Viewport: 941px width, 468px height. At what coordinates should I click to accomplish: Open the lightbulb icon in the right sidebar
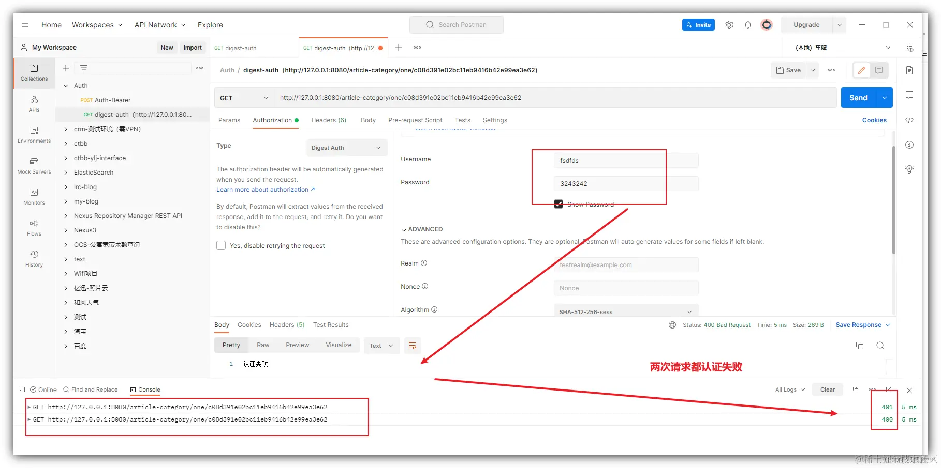point(909,169)
